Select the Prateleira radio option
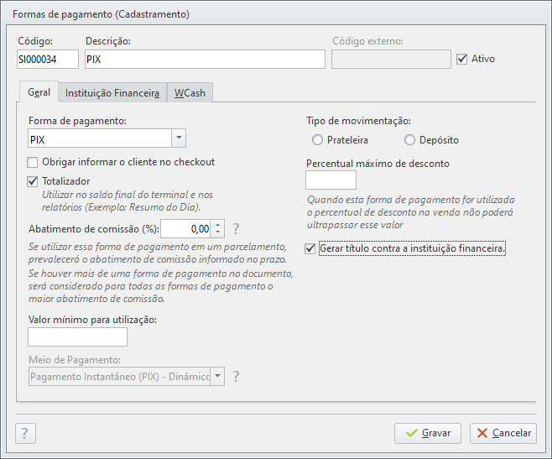The width and height of the screenshot is (552, 459). pos(317,140)
